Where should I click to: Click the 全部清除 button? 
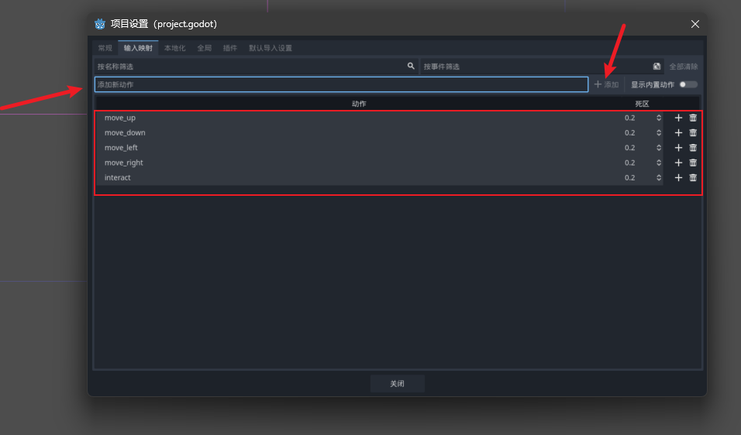coord(683,67)
